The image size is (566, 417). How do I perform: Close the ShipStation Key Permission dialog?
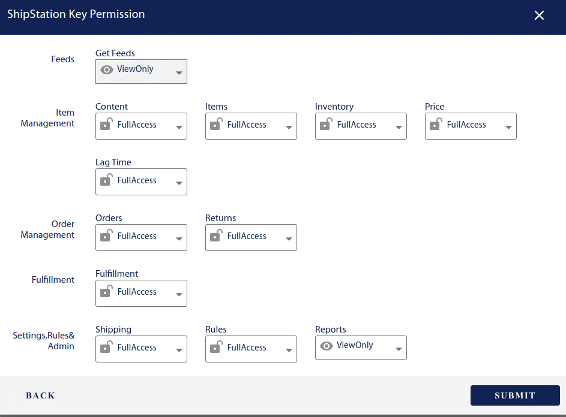(539, 15)
